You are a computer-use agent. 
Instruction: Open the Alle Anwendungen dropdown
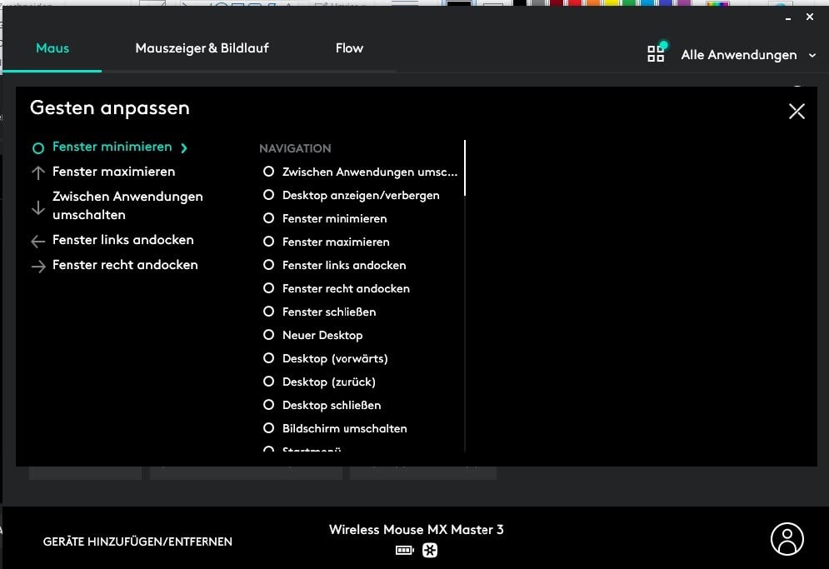tap(748, 54)
